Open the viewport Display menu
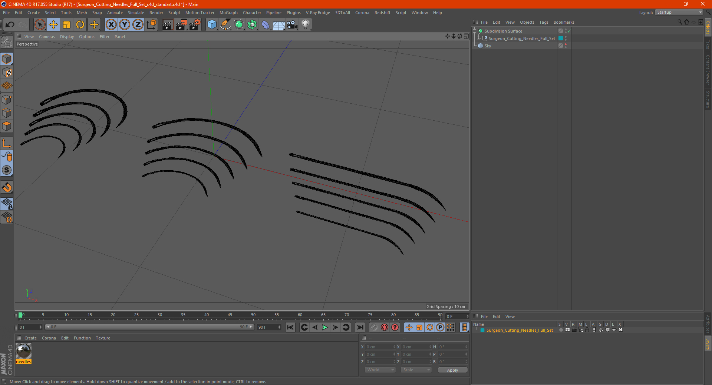The image size is (712, 385). click(67, 37)
